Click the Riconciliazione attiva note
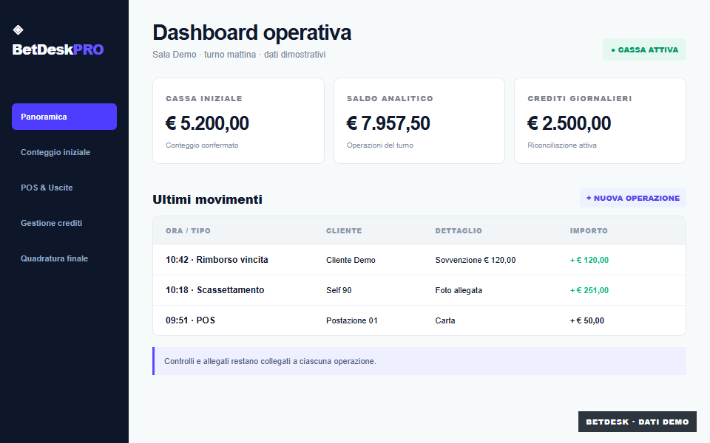 562,145
